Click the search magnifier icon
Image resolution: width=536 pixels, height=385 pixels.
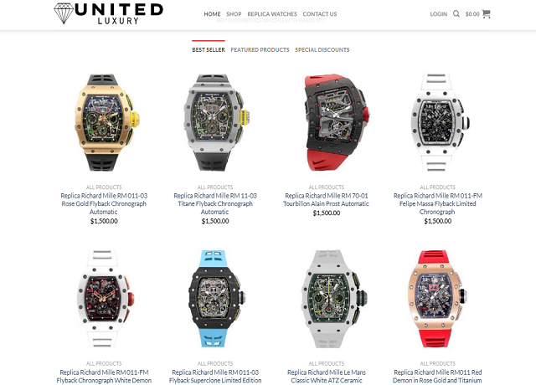coord(456,13)
